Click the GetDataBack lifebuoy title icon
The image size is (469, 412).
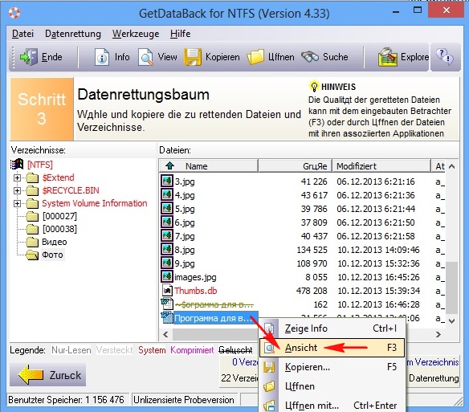14,13
